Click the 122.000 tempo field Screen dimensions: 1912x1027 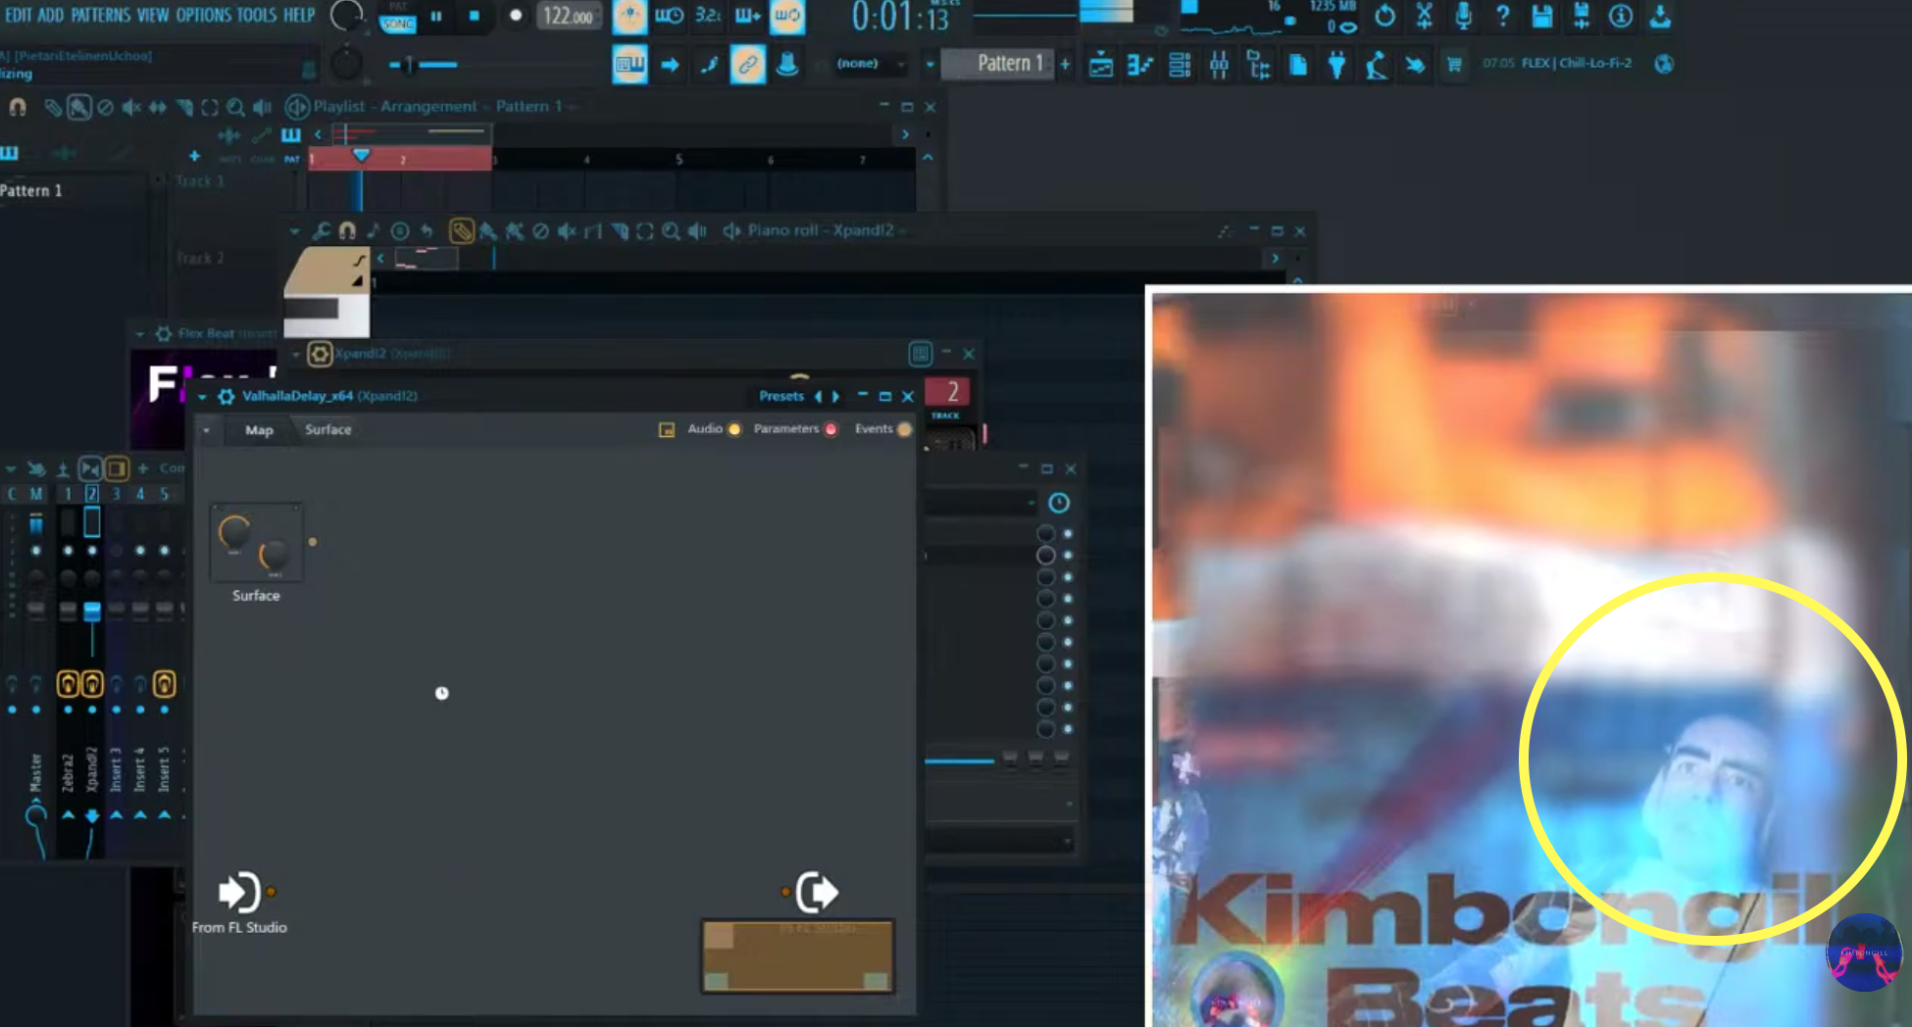tap(569, 17)
